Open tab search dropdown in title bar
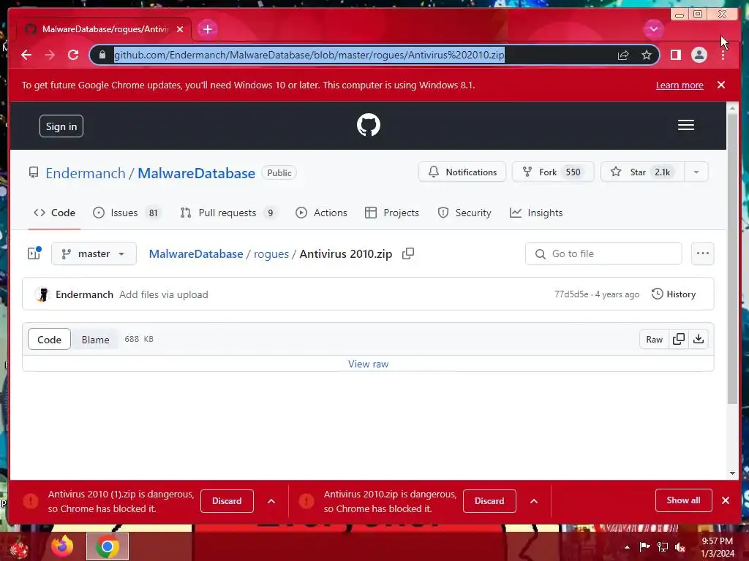The width and height of the screenshot is (749, 561). pyautogui.click(x=653, y=29)
